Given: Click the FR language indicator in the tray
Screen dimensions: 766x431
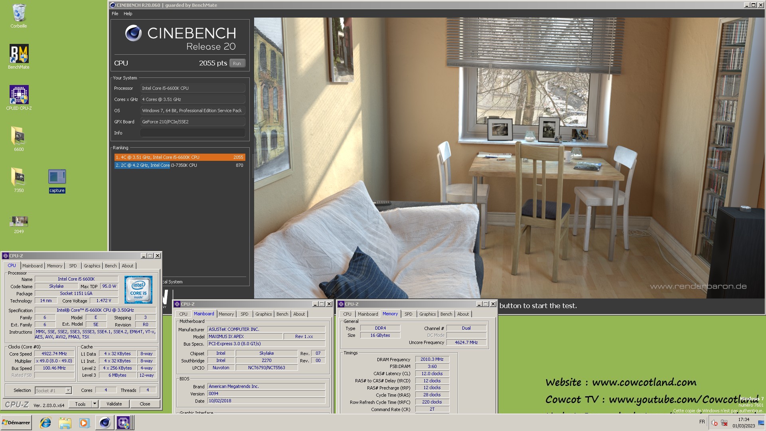Looking at the screenshot, I should pyautogui.click(x=702, y=421).
